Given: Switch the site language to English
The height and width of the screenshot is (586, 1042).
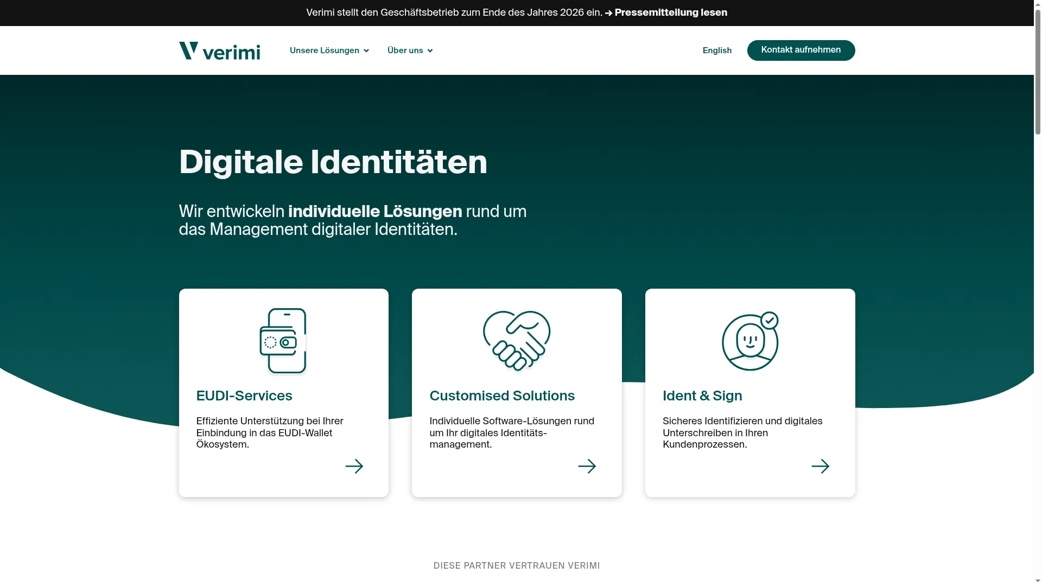Looking at the screenshot, I should 717,50.
